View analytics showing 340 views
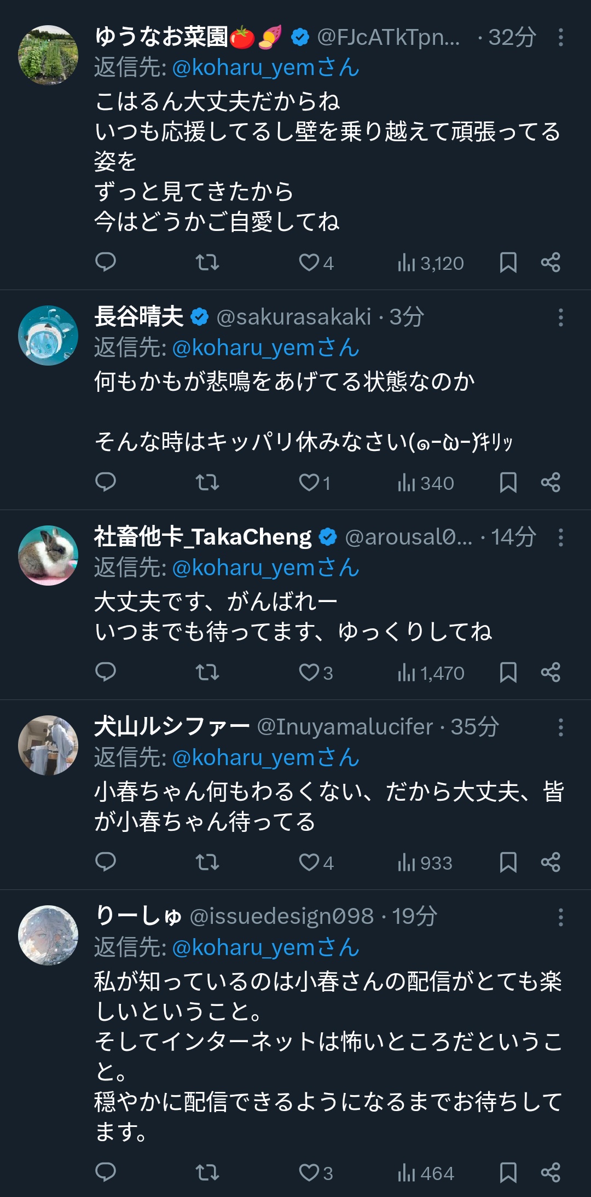 [x=426, y=483]
